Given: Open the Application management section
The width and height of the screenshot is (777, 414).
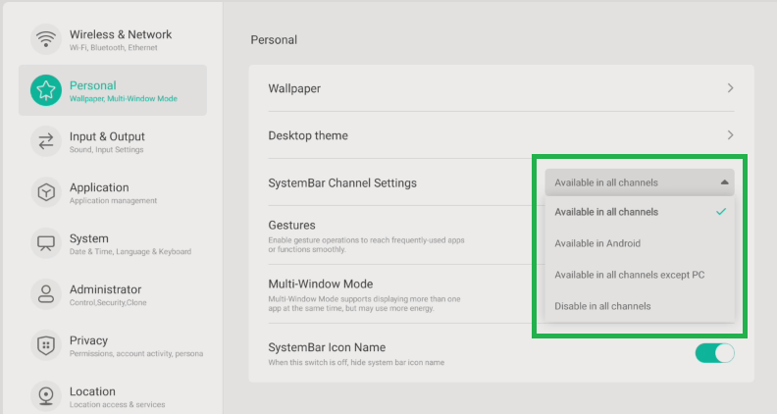Looking at the screenshot, I should (x=113, y=192).
